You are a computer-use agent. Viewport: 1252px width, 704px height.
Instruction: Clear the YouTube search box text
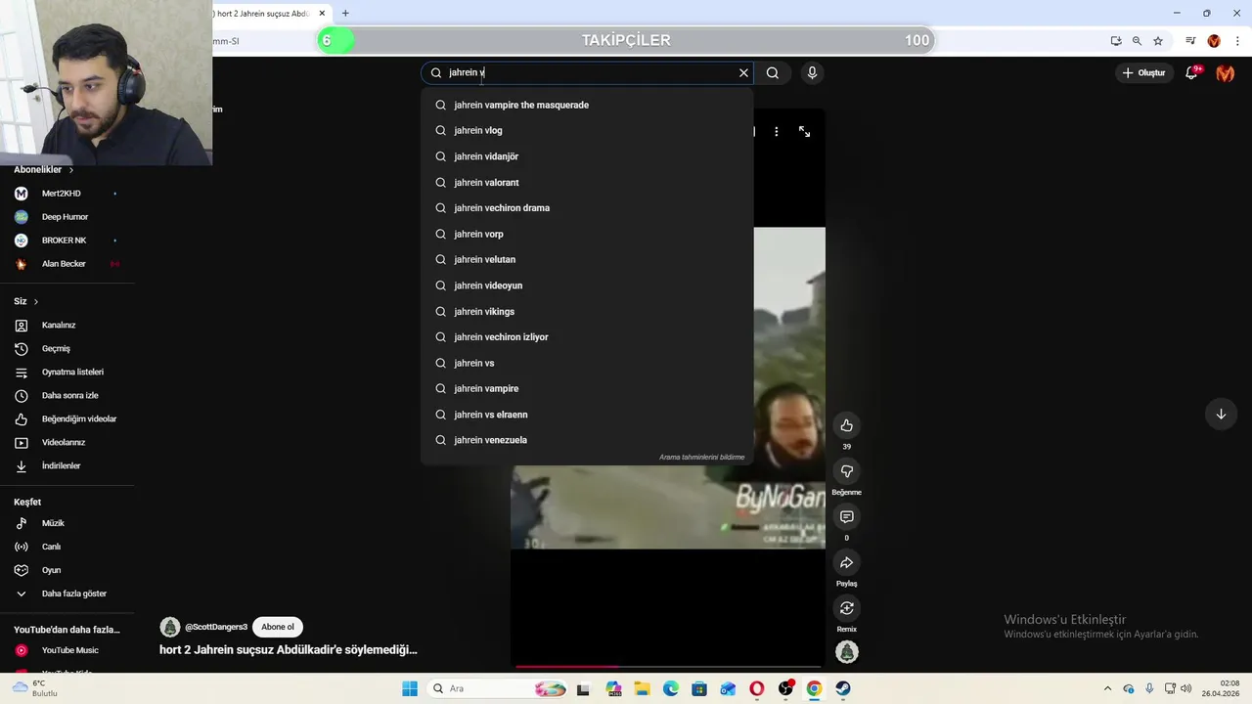(743, 72)
